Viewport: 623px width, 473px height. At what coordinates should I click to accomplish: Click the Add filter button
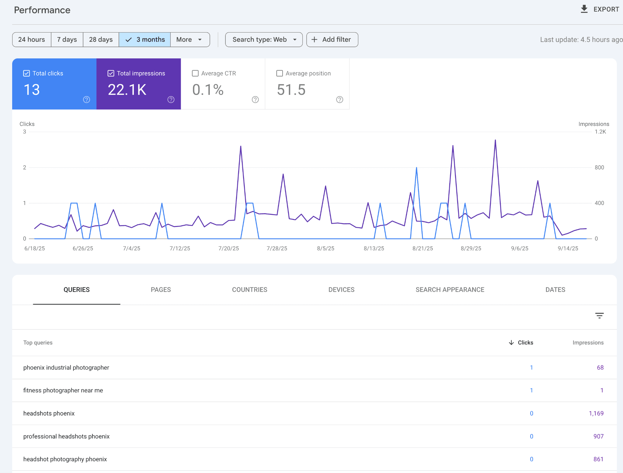[x=332, y=40]
